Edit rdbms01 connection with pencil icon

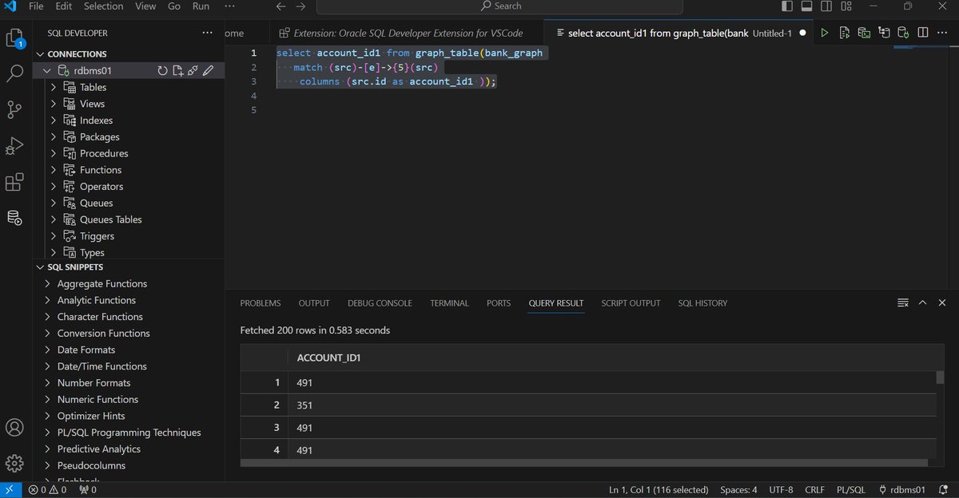pos(208,71)
